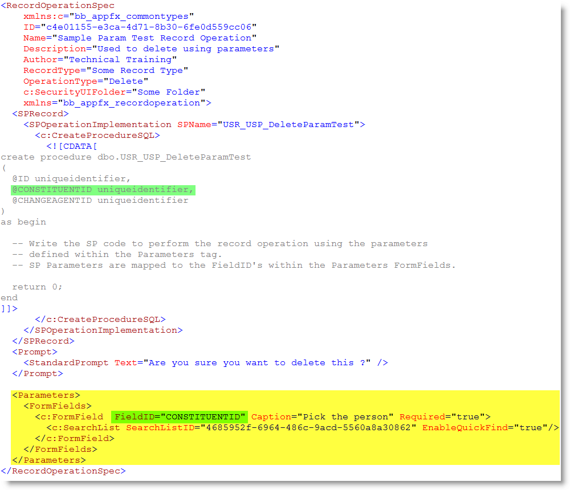Click the EnableQuickFind attribute
This screenshot has width=570, height=490.
(x=465, y=427)
